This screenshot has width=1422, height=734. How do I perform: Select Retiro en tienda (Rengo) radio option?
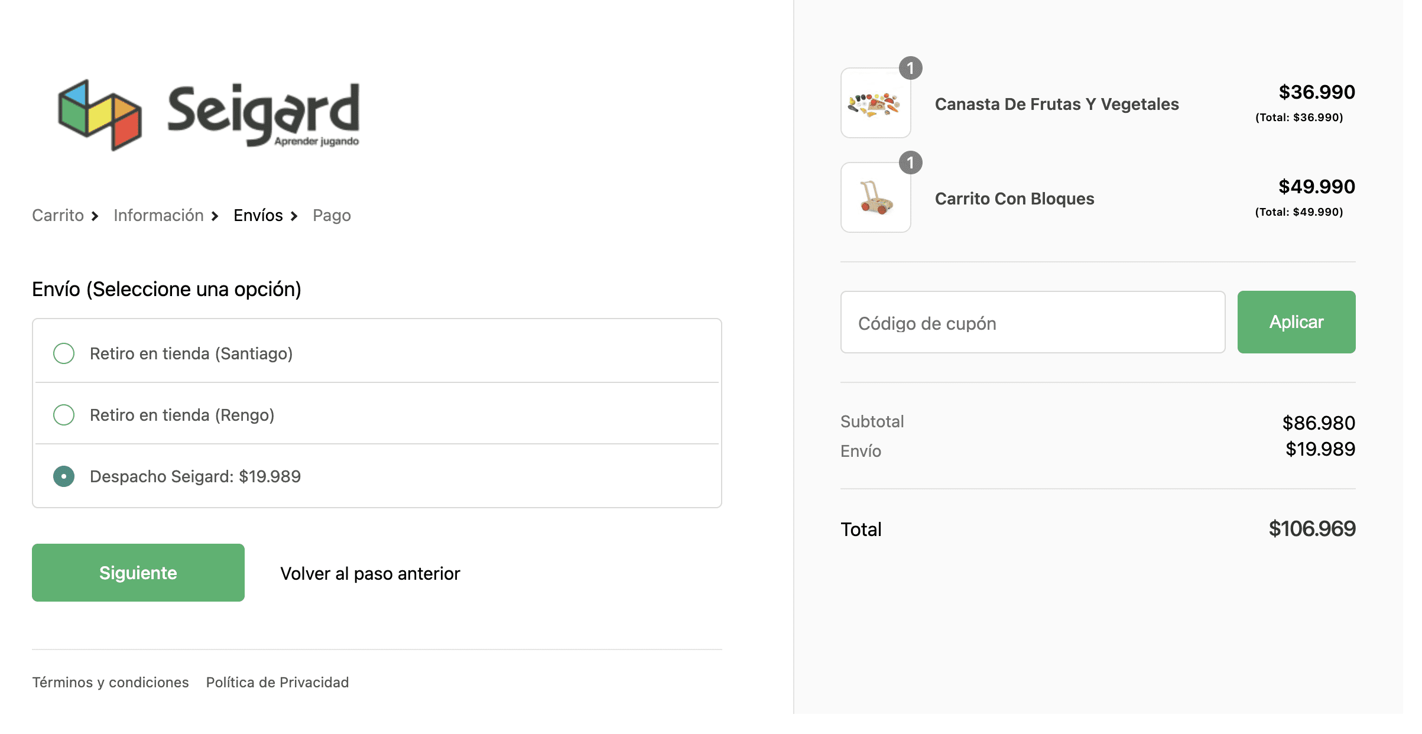click(64, 415)
